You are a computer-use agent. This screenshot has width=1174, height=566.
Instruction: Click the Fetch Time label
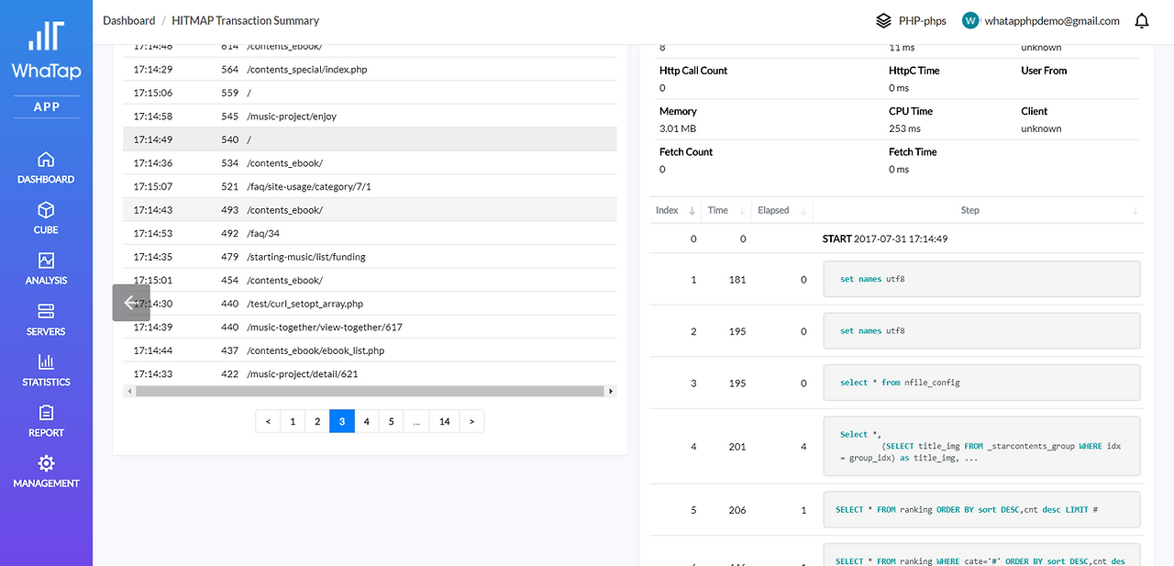tap(913, 152)
